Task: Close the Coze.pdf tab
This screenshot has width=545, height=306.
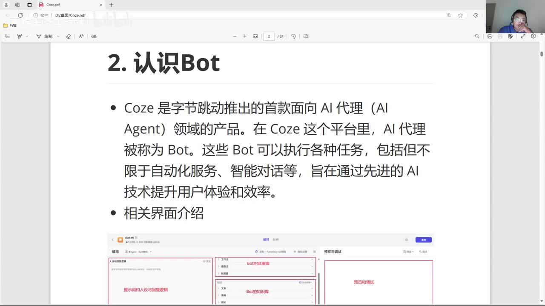Action: pos(101,5)
